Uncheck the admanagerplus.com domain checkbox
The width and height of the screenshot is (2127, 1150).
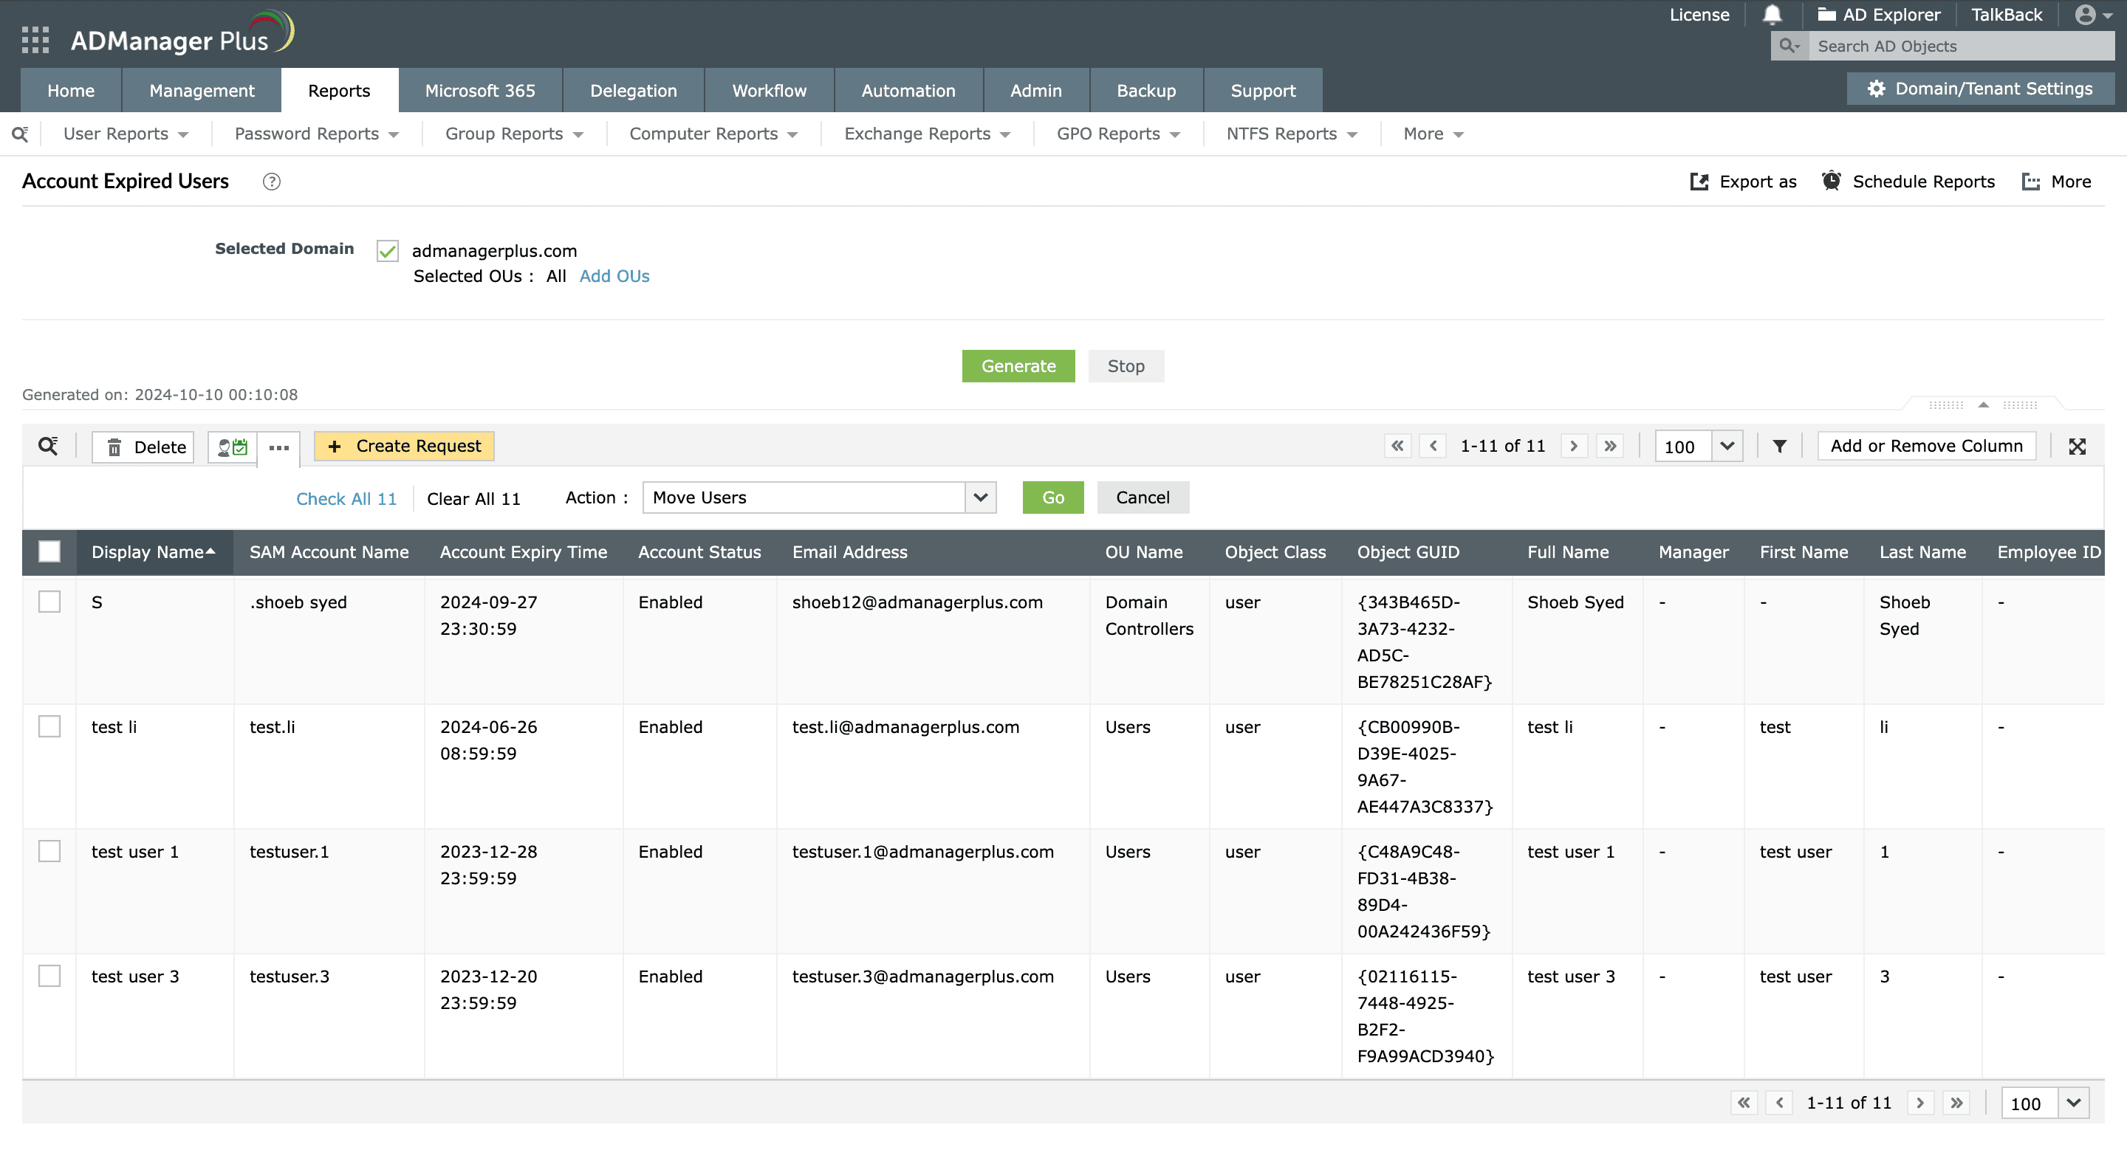point(386,251)
